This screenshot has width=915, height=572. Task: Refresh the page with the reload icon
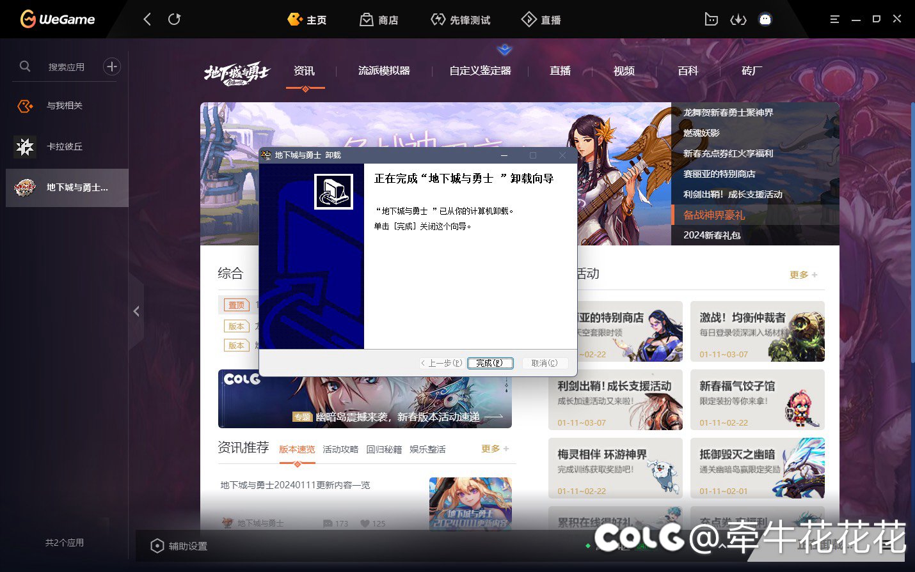coord(174,19)
